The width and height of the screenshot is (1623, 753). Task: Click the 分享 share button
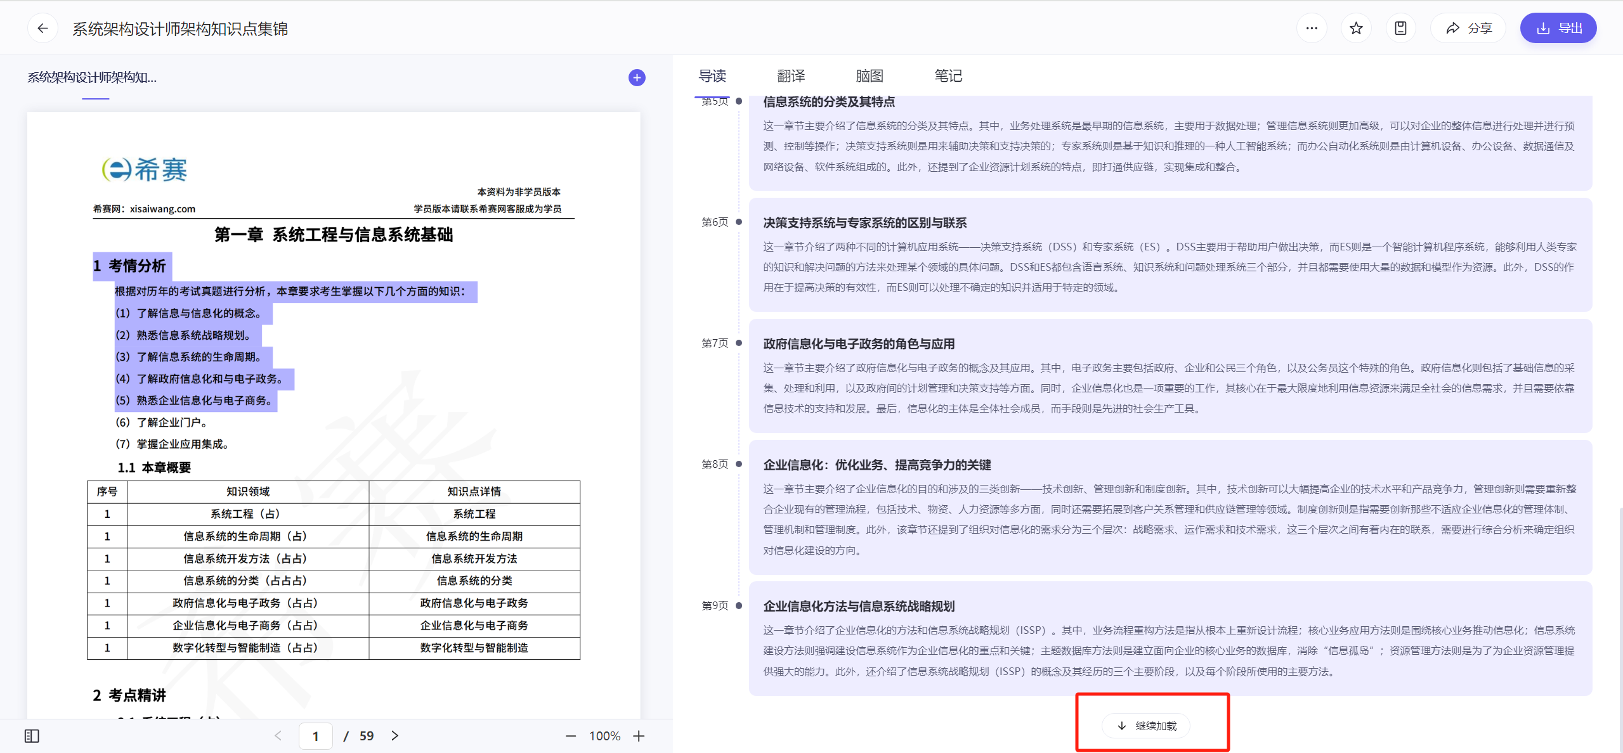[x=1468, y=28]
